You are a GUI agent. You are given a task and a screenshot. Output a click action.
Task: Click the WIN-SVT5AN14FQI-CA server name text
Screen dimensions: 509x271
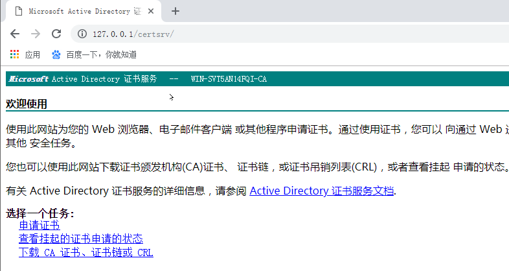click(x=229, y=79)
